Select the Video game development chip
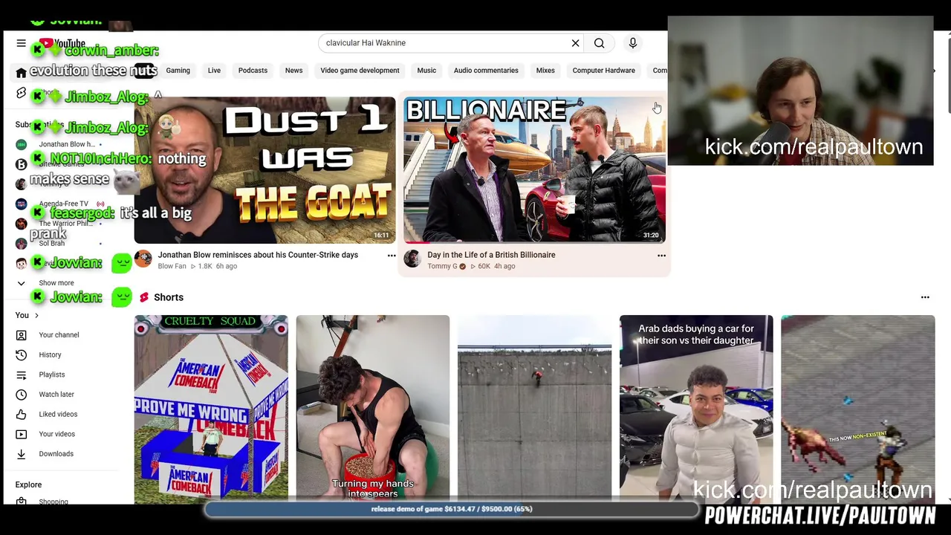Image resolution: width=951 pixels, height=535 pixels. [x=360, y=71]
